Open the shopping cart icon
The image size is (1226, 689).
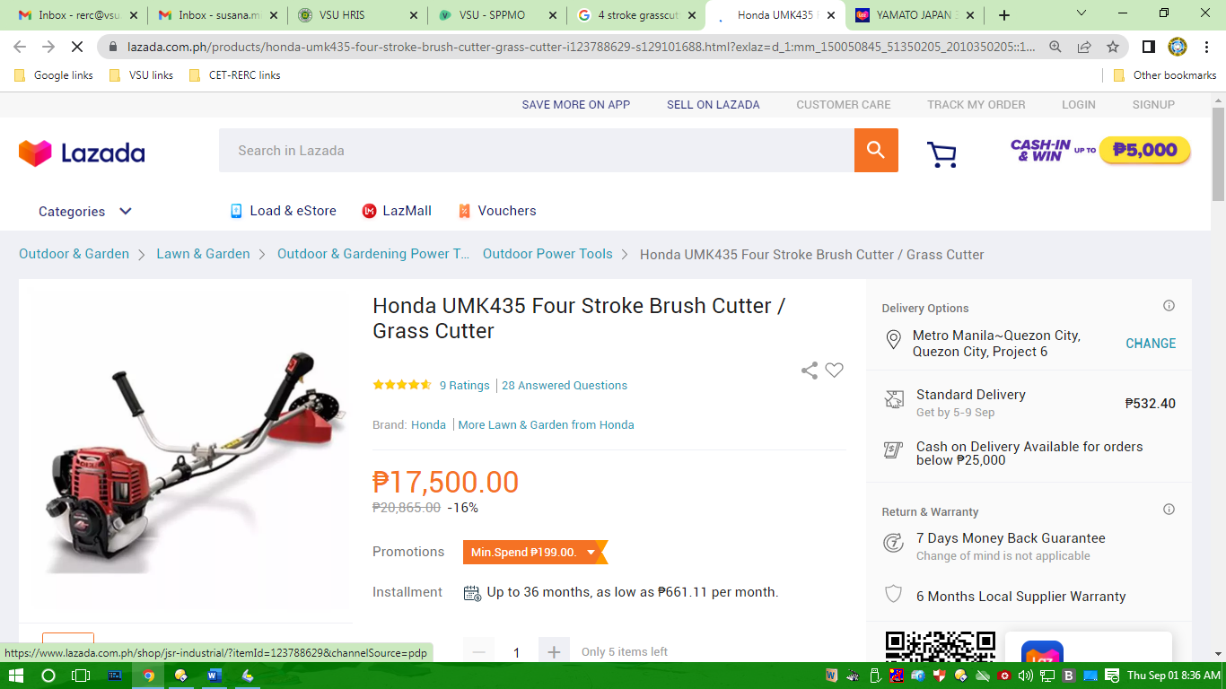point(941,154)
